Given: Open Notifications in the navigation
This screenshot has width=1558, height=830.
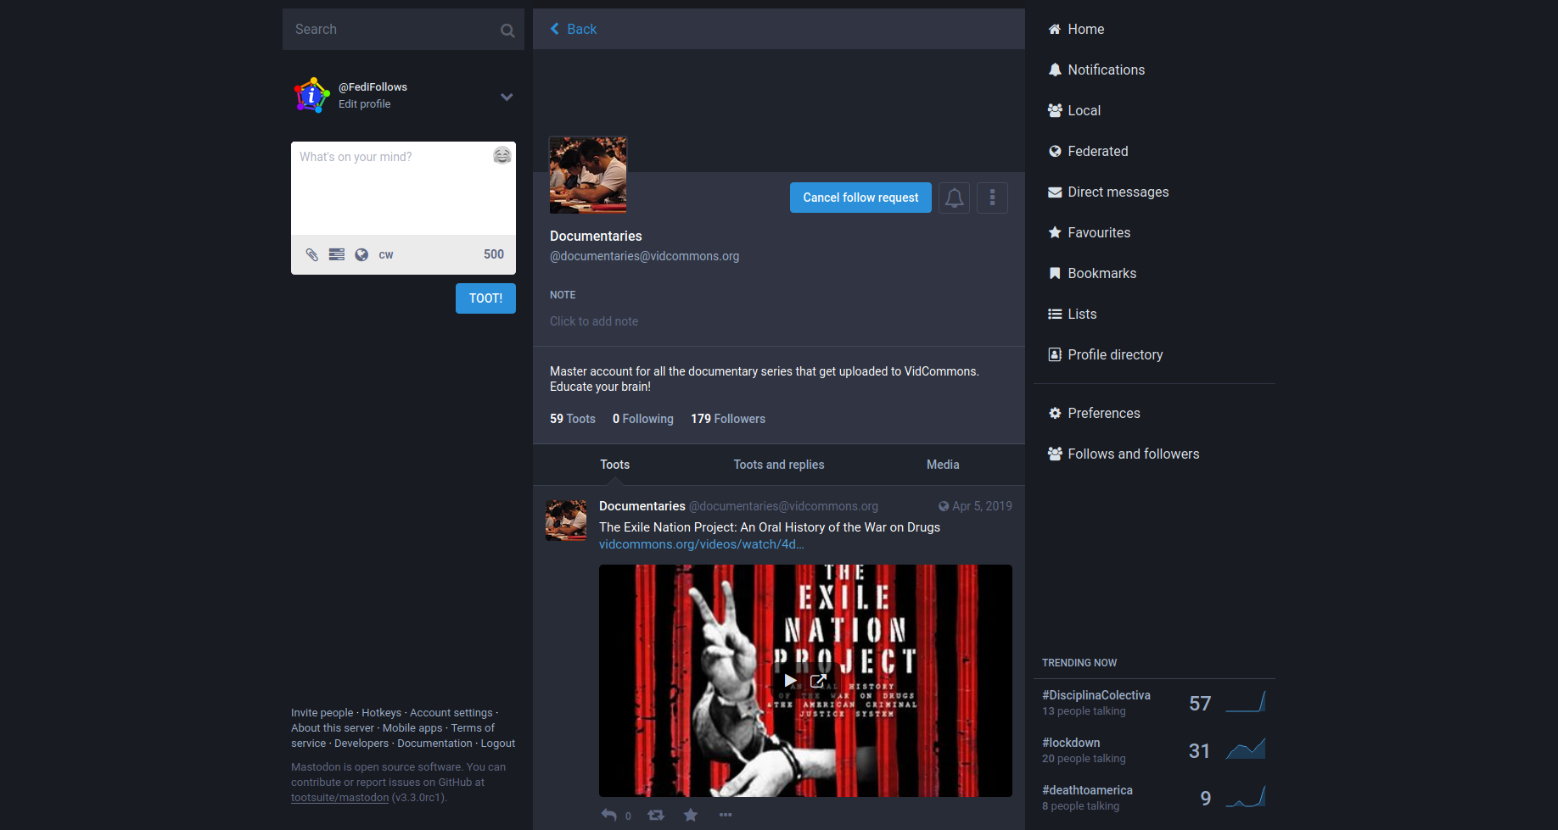Looking at the screenshot, I should [1096, 70].
